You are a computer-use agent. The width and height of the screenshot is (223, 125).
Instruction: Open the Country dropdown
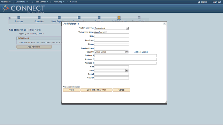tap(127, 52)
